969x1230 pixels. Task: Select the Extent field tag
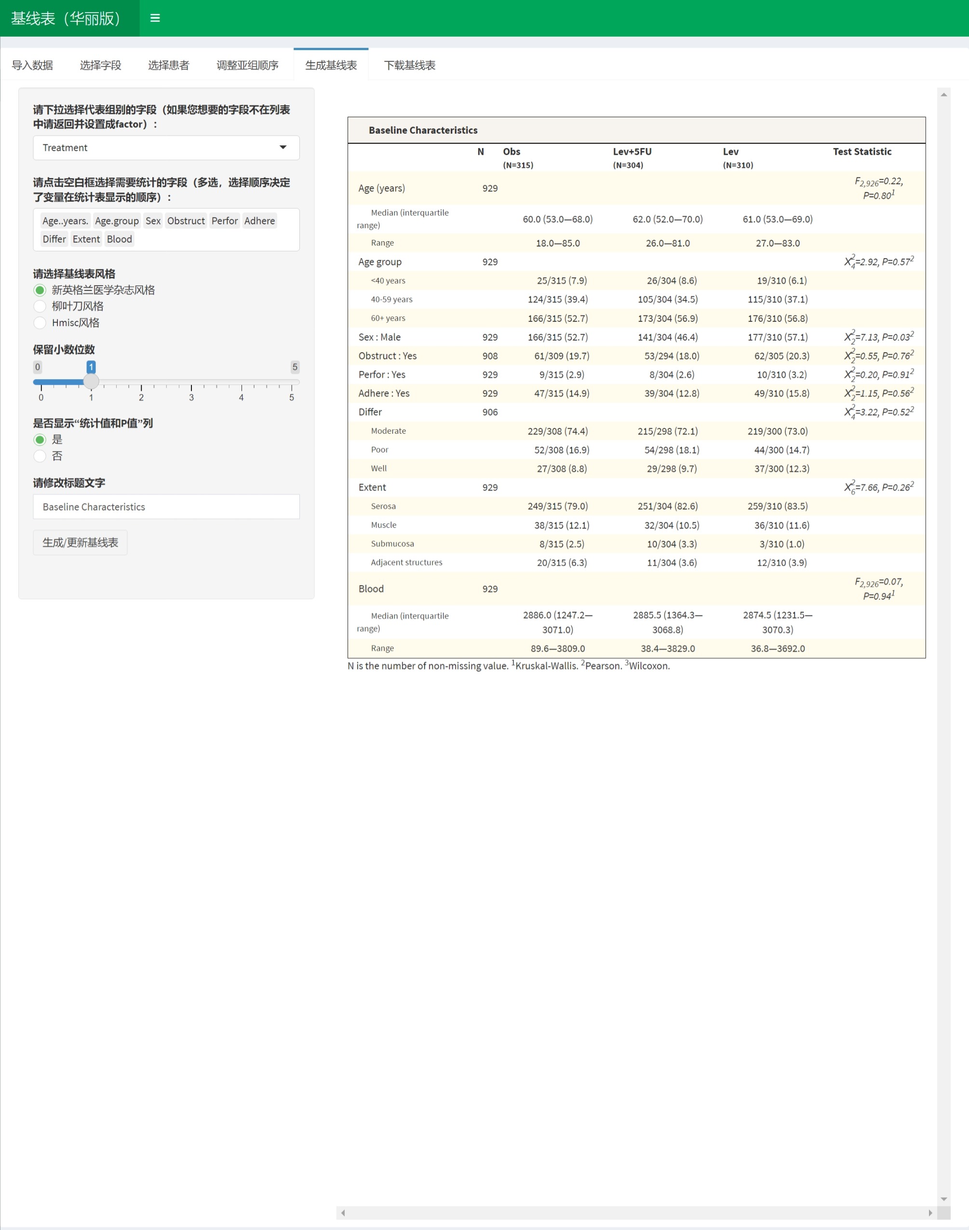(x=86, y=239)
